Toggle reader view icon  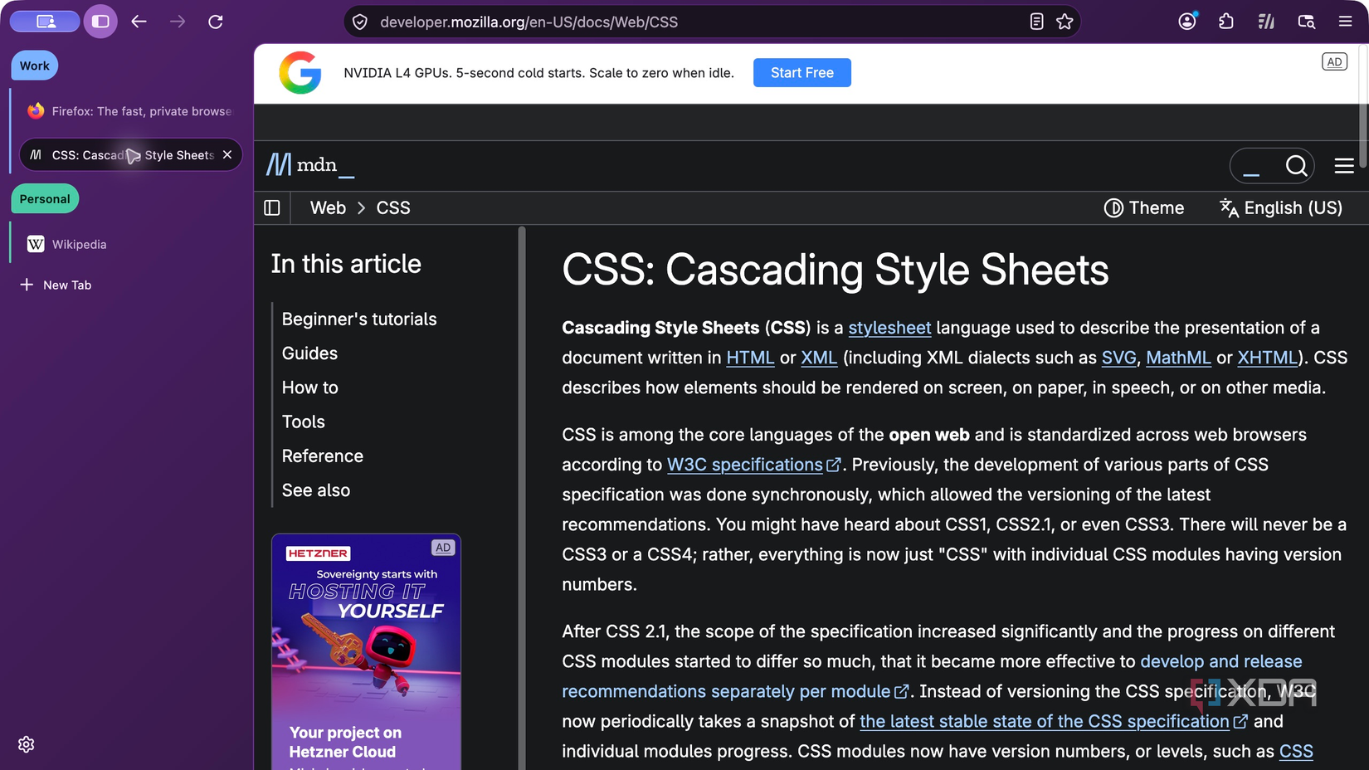tap(1036, 22)
